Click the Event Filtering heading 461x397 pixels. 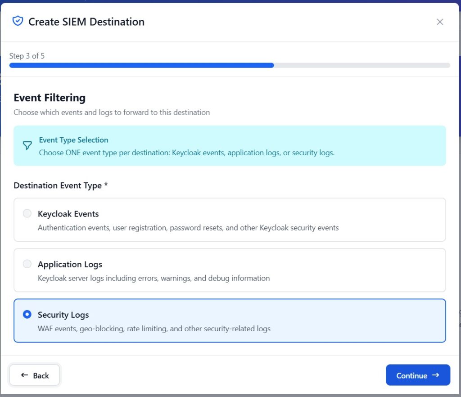pos(50,98)
